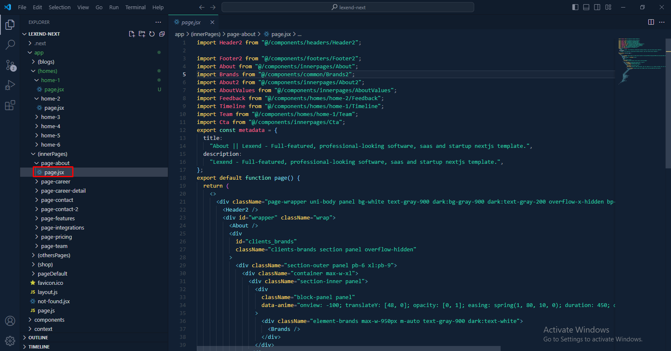671x351 pixels.
Task: Open not-found.jsx in the file tree
Action: tap(54, 302)
